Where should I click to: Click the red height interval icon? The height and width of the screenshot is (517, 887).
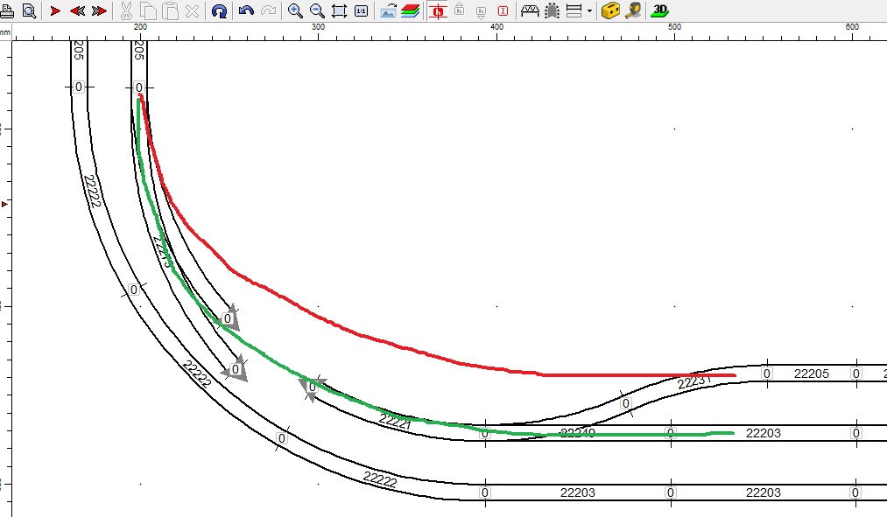coord(503,10)
